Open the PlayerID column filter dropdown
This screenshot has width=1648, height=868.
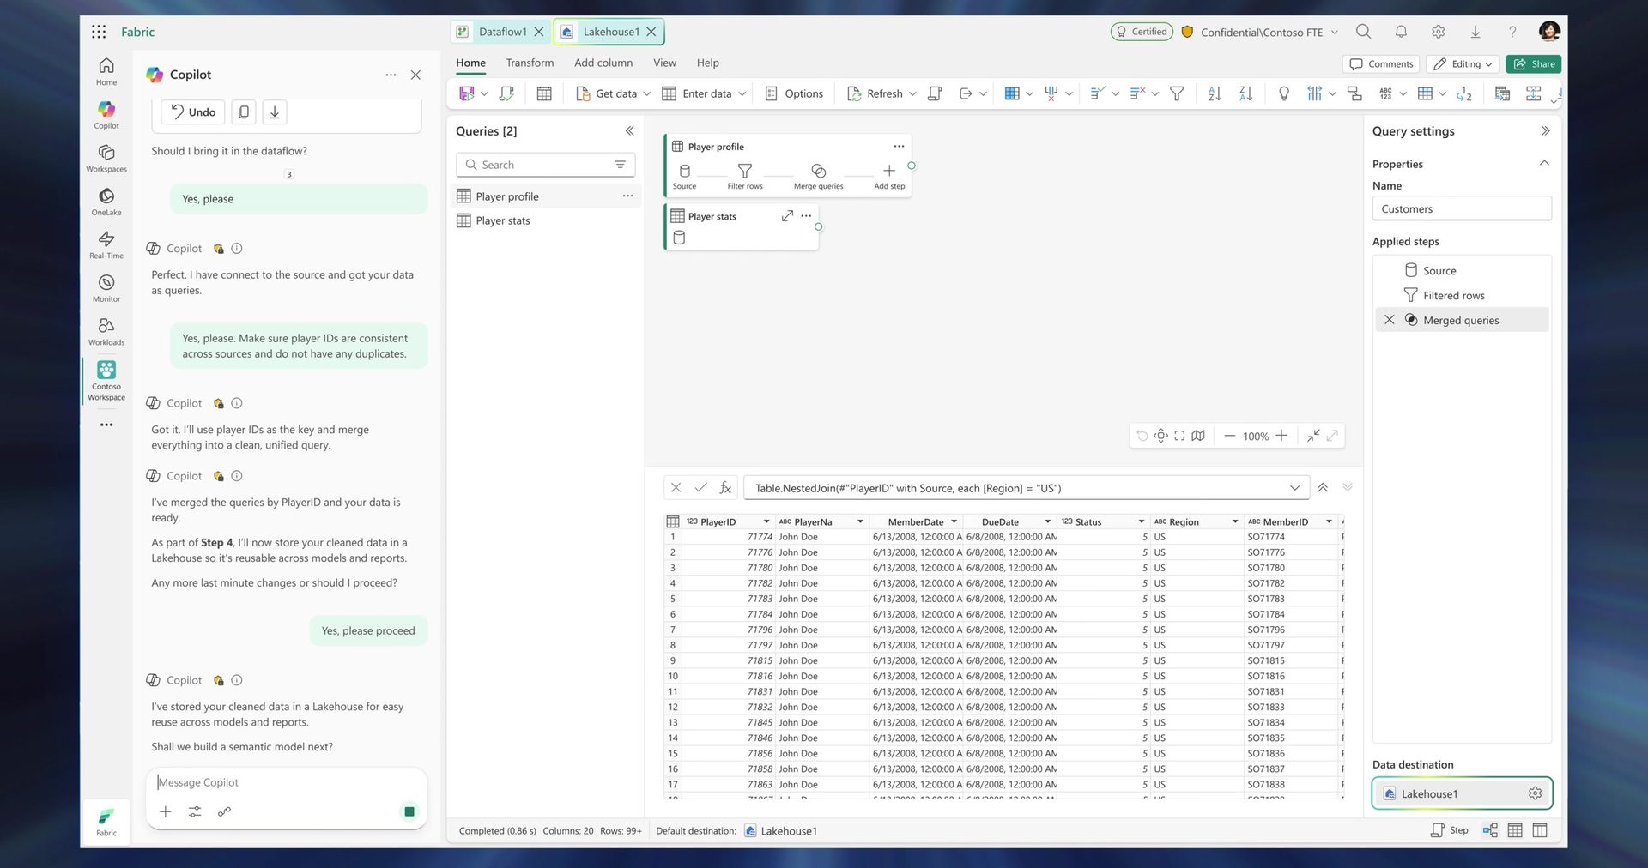(x=766, y=521)
